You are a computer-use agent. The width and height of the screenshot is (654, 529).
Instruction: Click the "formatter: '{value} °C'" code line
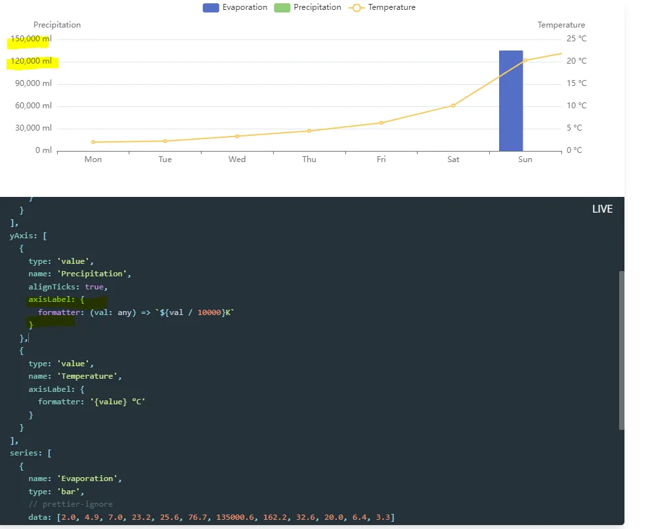91,402
